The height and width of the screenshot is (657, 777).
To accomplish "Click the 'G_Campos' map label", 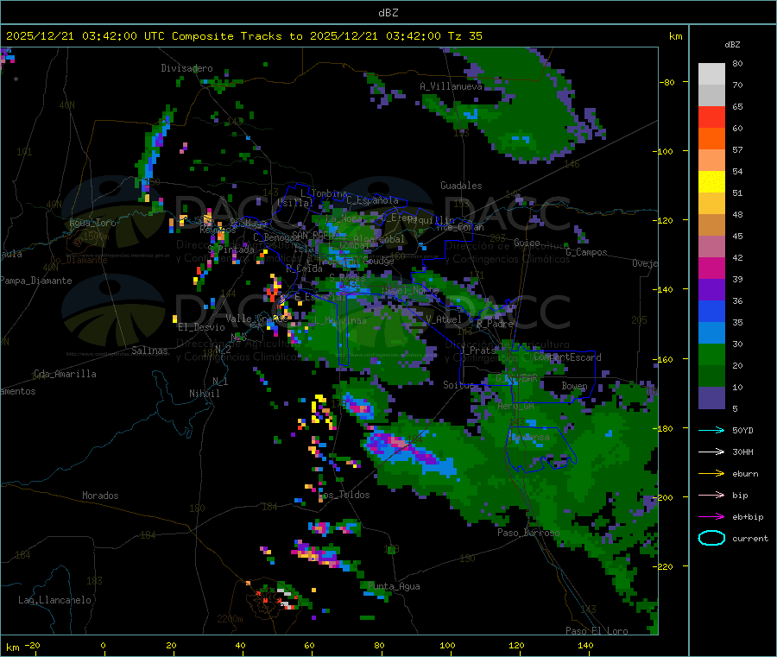I will (x=587, y=252).
